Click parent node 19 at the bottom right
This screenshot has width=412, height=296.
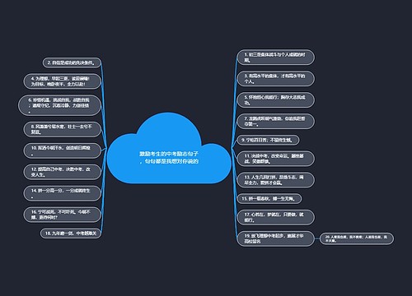(275, 238)
